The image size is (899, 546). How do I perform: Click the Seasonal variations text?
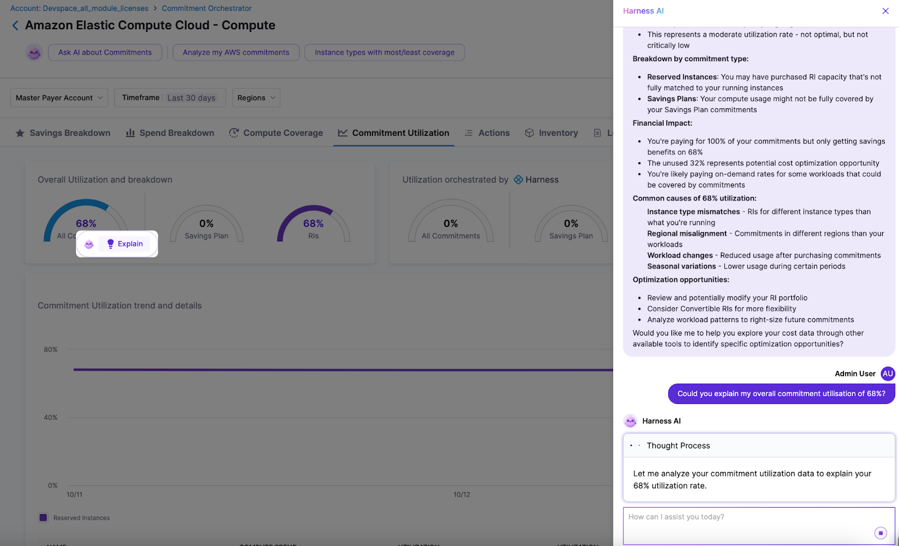click(682, 266)
